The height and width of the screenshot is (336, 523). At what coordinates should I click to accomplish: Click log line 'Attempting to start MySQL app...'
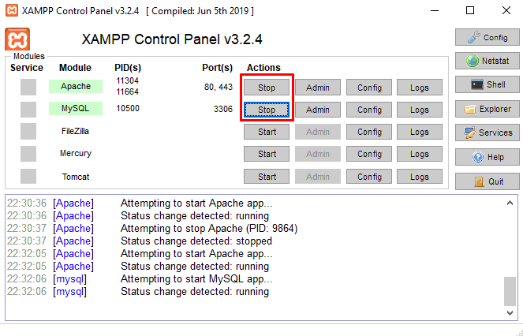[x=196, y=278]
